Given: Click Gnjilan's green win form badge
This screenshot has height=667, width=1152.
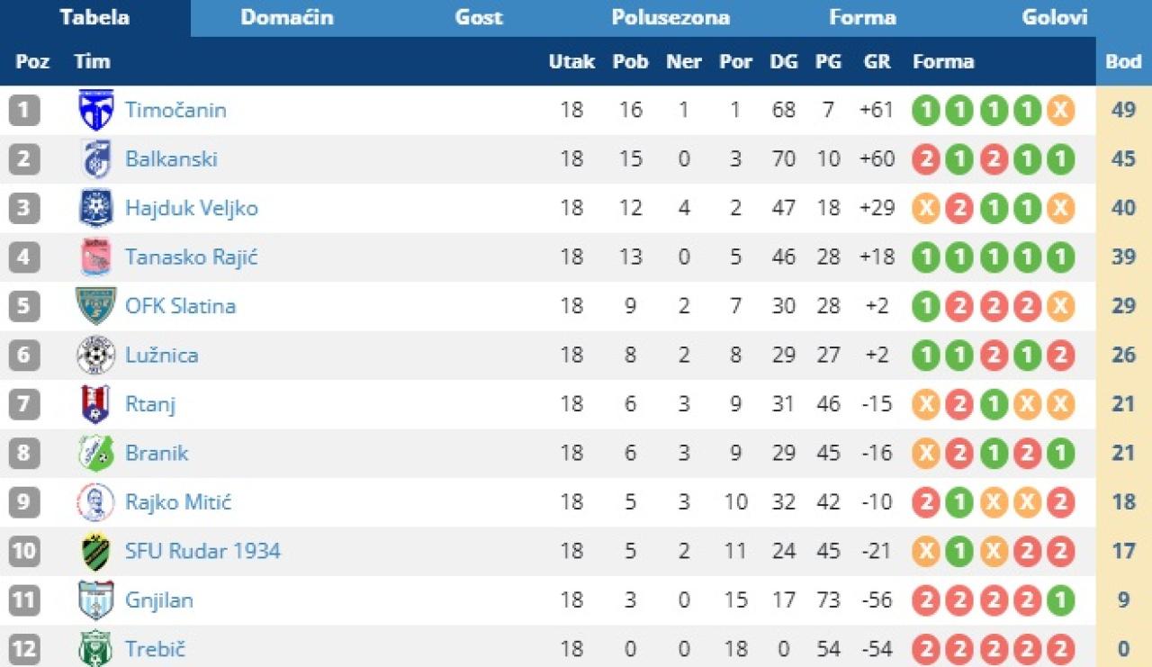Looking at the screenshot, I should pyautogui.click(x=1060, y=600).
